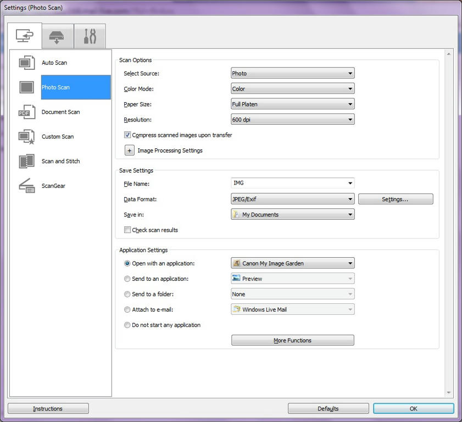This screenshot has width=462, height=422.
Task: Click the scan from computer tab icon
Action: (x=25, y=36)
